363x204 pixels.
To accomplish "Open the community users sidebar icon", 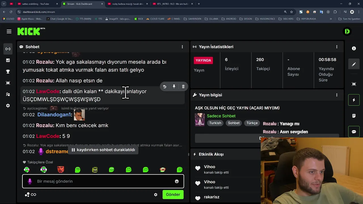I will pos(8,94).
